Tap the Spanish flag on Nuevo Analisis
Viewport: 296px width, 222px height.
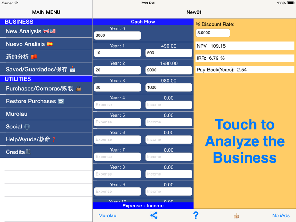point(50,44)
